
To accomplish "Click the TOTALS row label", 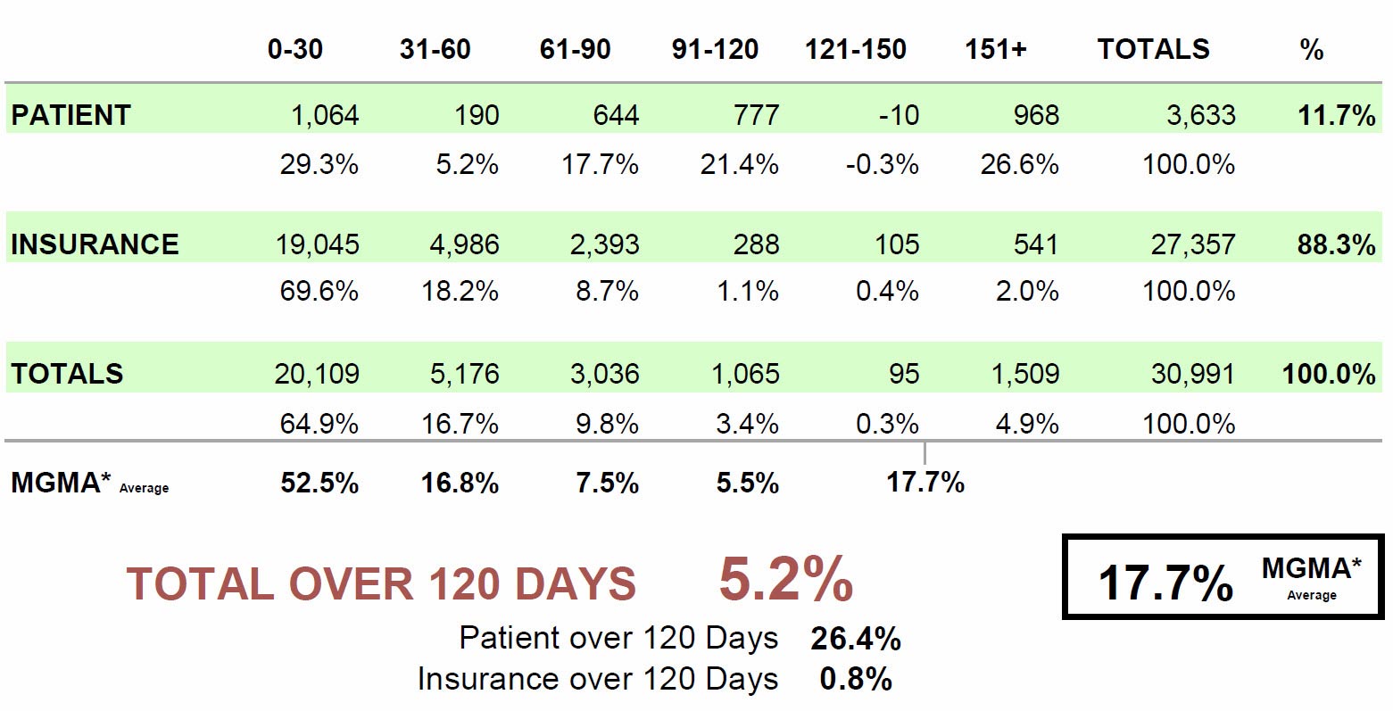I will click(x=67, y=373).
